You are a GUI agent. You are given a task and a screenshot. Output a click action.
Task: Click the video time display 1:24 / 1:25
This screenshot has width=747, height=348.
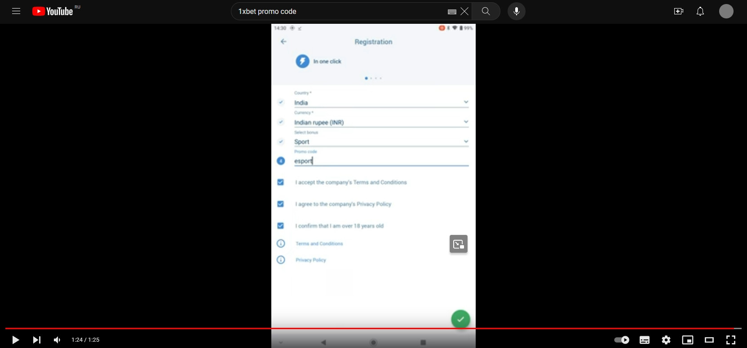click(x=85, y=340)
